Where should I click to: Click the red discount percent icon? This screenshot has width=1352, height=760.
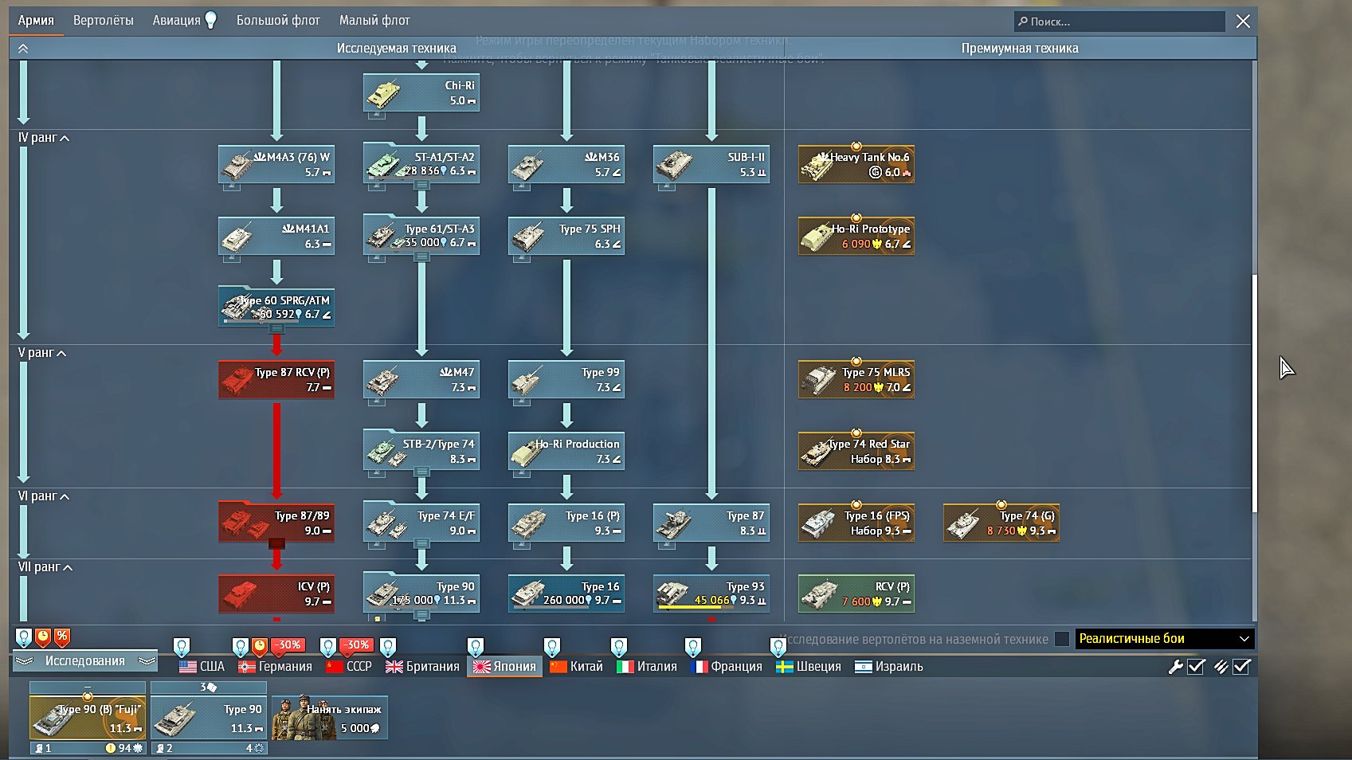point(62,637)
